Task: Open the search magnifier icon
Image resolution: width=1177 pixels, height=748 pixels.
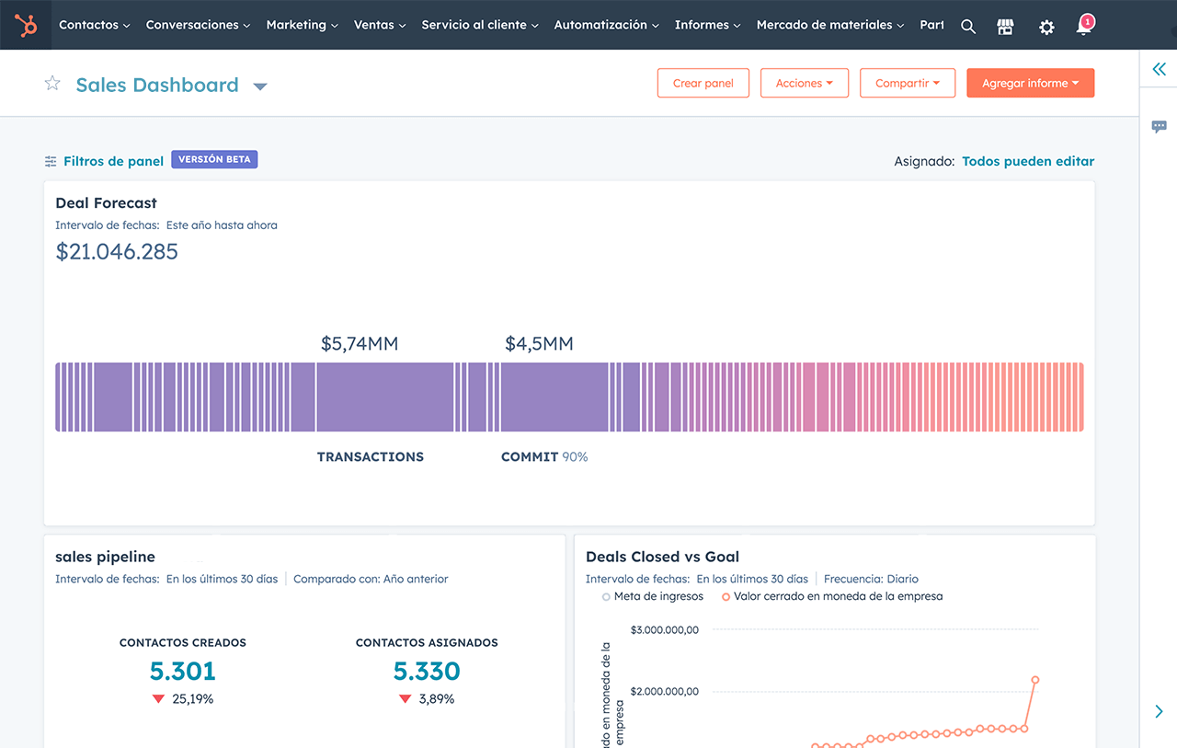Action: [968, 27]
